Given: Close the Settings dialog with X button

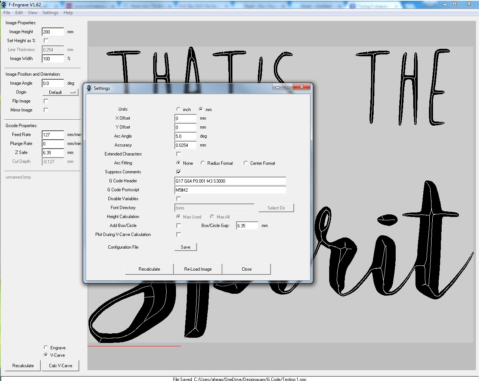Looking at the screenshot, I should pos(302,87).
